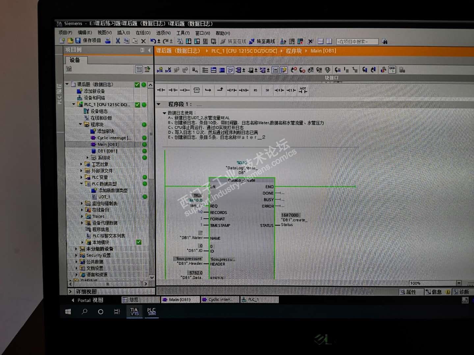Click the Print icon in main toolbar
This screenshot has width=474, height=355.
tap(108, 41)
